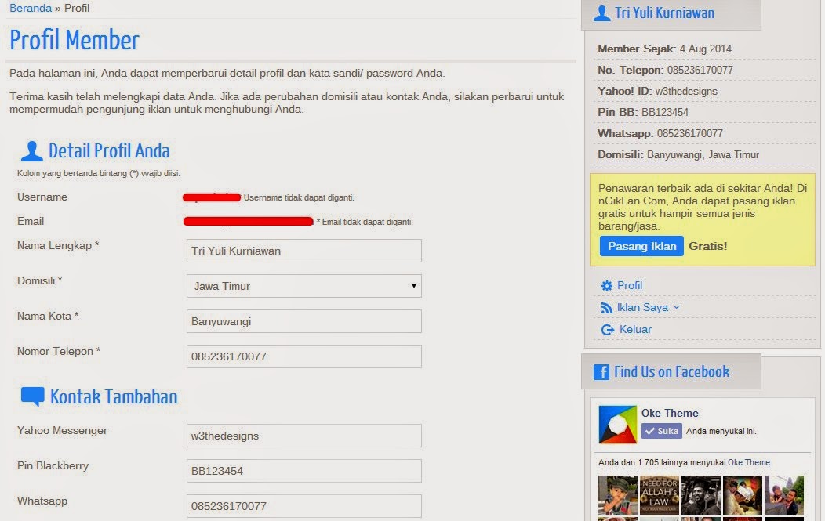Click the 'Find Us on Facebook' heading

point(671,371)
